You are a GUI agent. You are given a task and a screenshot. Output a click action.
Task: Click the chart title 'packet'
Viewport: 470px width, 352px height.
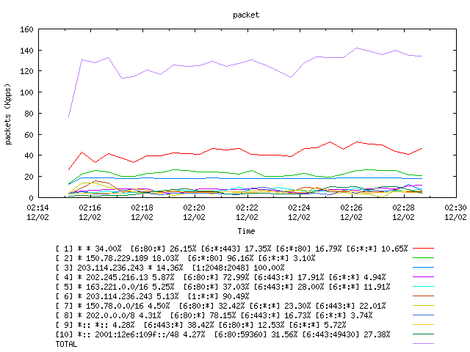coord(246,15)
